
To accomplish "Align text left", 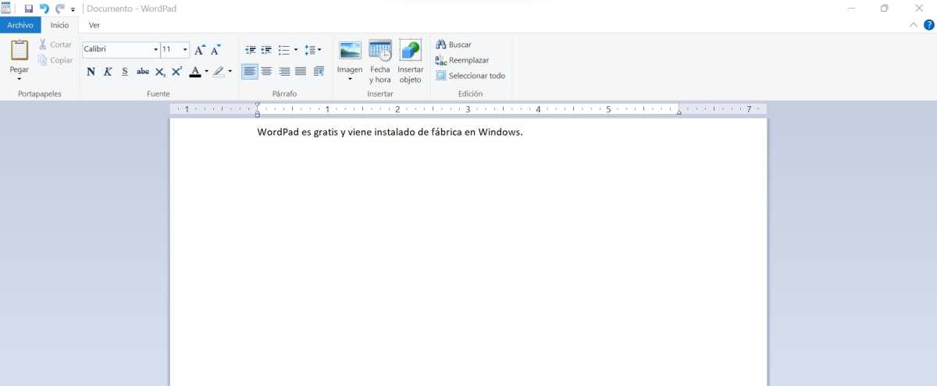I will pyautogui.click(x=249, y=72).
